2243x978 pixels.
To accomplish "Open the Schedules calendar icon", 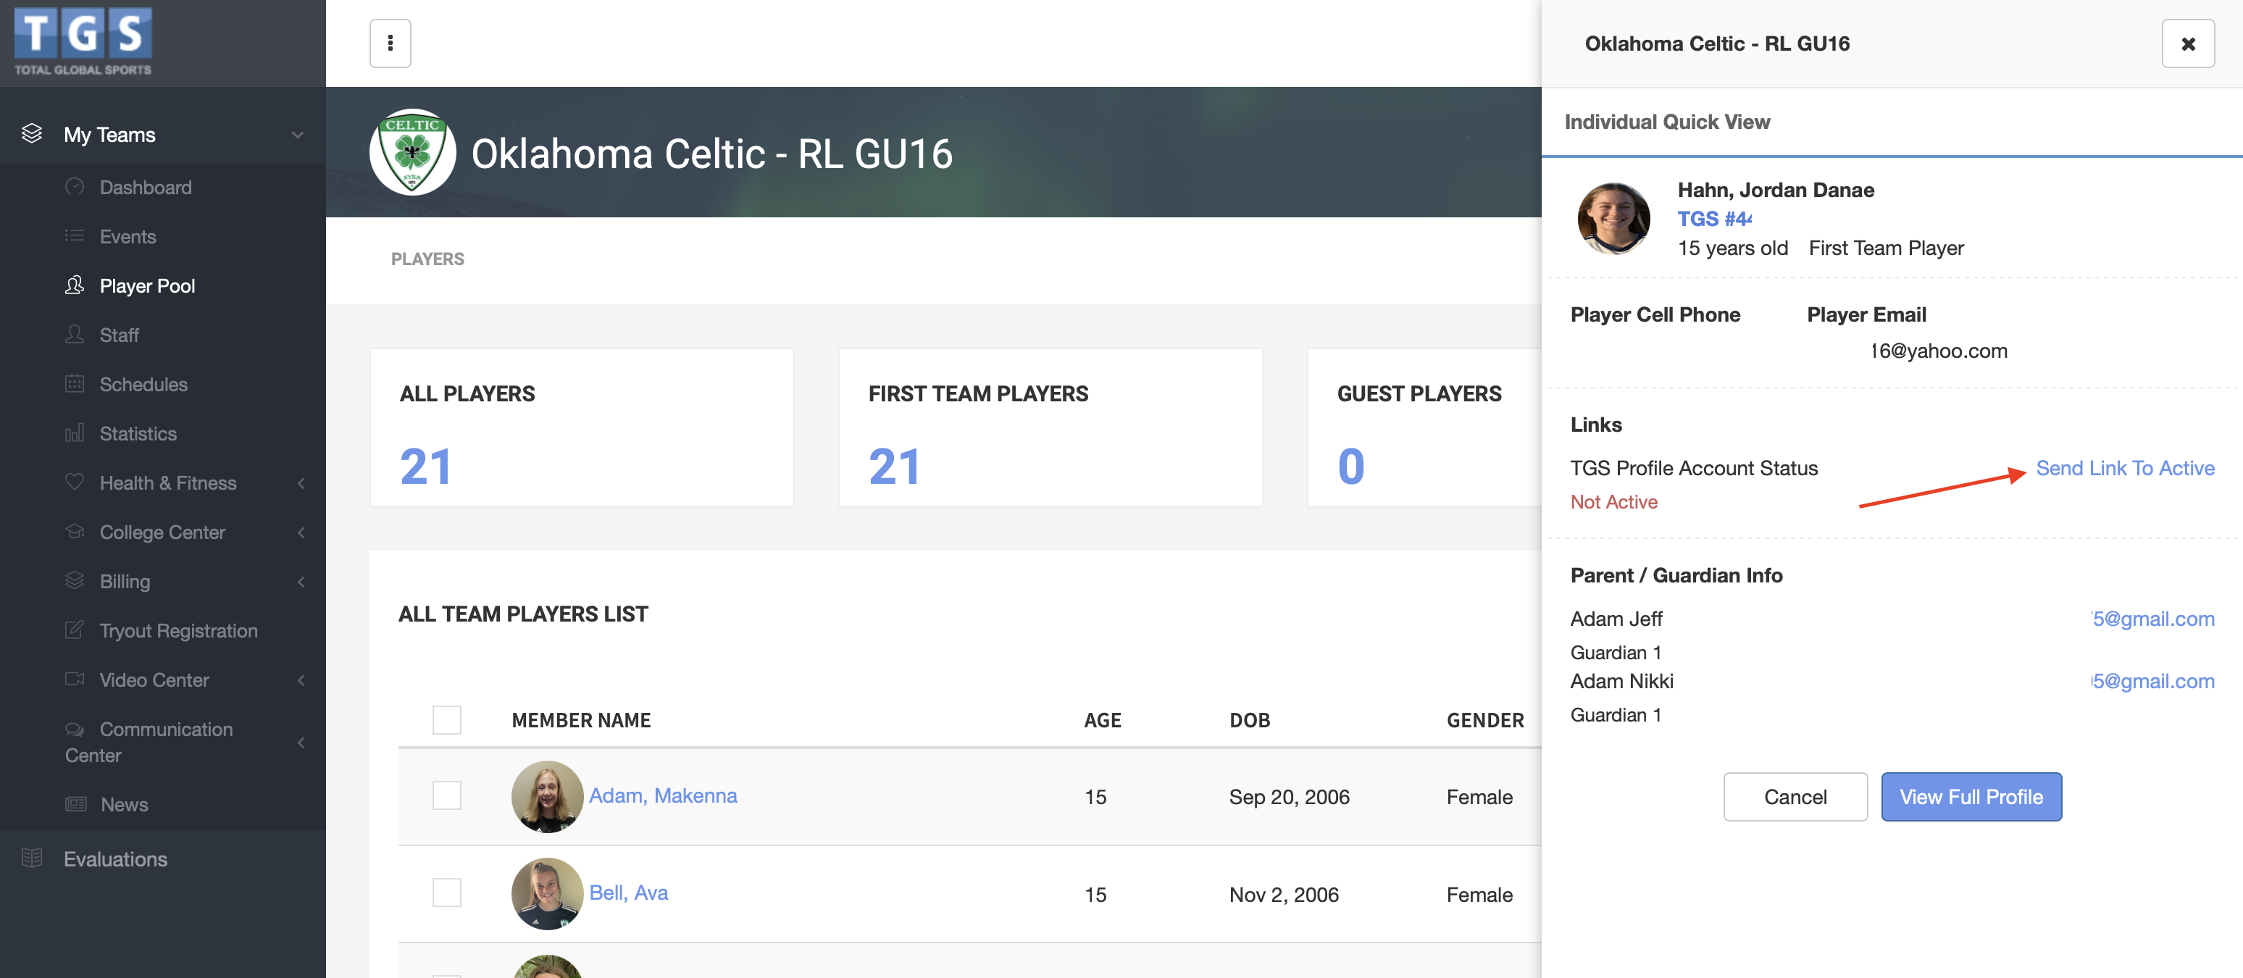I will tap(74, 383).
